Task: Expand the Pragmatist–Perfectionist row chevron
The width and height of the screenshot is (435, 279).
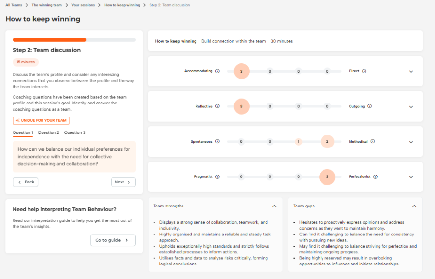Action: (411, 177)
